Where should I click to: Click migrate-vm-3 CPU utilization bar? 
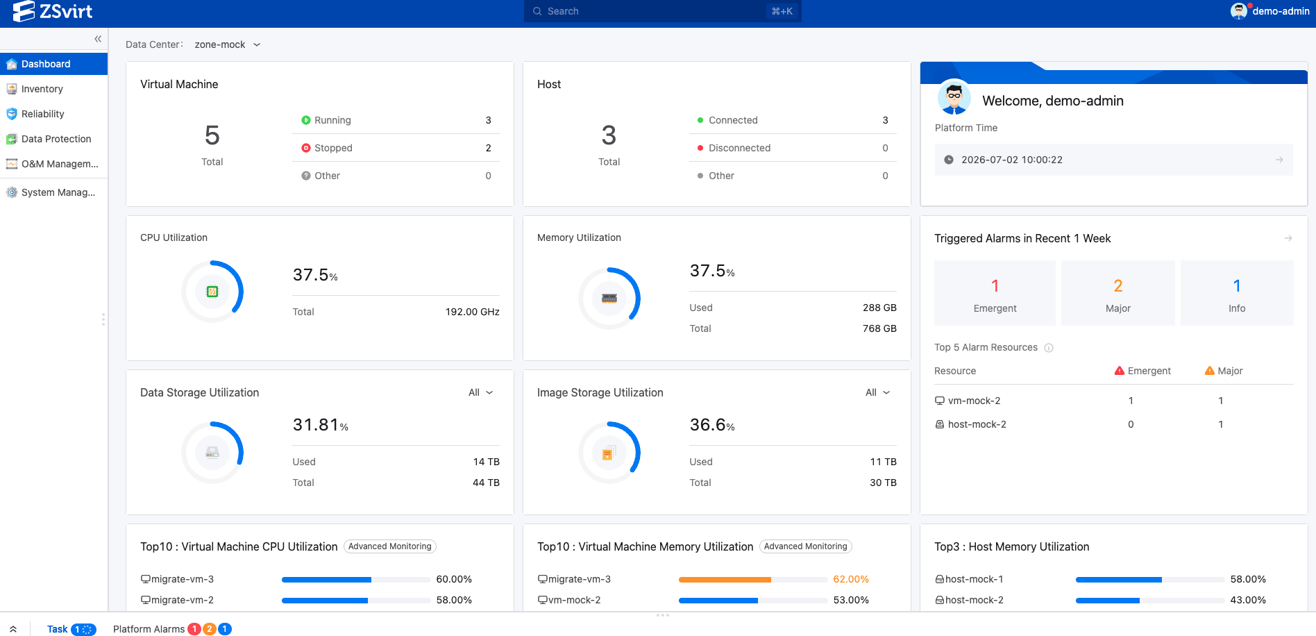coord(356,579)
